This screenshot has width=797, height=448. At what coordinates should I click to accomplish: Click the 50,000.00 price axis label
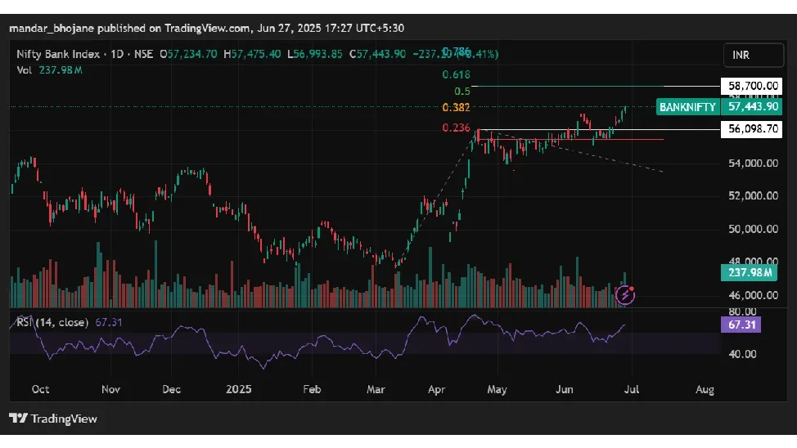[753, 229]
